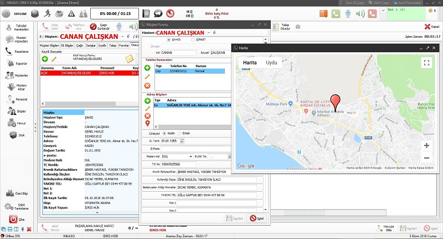This screenshot has width=443, height=239.
Task: Select ŞİRKET radio button
Action: click(193, 39)
